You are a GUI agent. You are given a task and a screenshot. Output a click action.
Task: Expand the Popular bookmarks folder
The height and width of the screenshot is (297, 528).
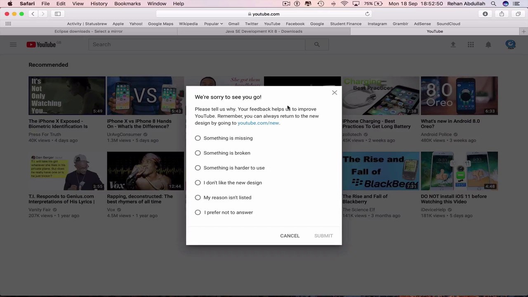point(213,24)
